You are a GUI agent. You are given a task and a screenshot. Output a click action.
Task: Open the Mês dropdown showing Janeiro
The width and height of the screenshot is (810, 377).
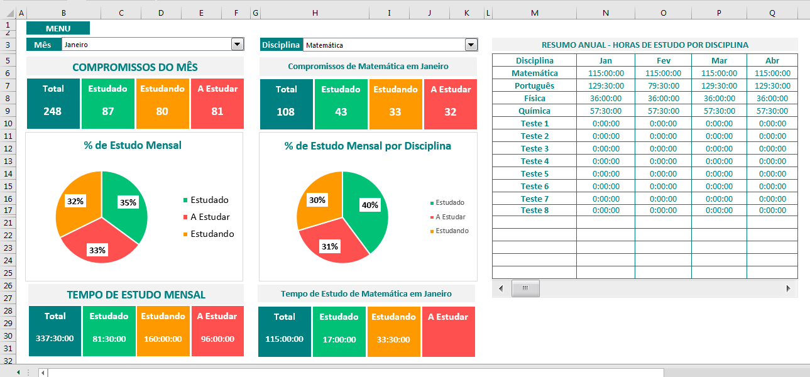(x=238, y=44)
